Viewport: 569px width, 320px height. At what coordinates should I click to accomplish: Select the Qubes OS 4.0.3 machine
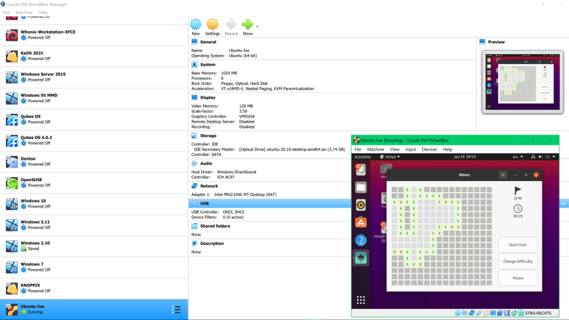tap(94, 141)
